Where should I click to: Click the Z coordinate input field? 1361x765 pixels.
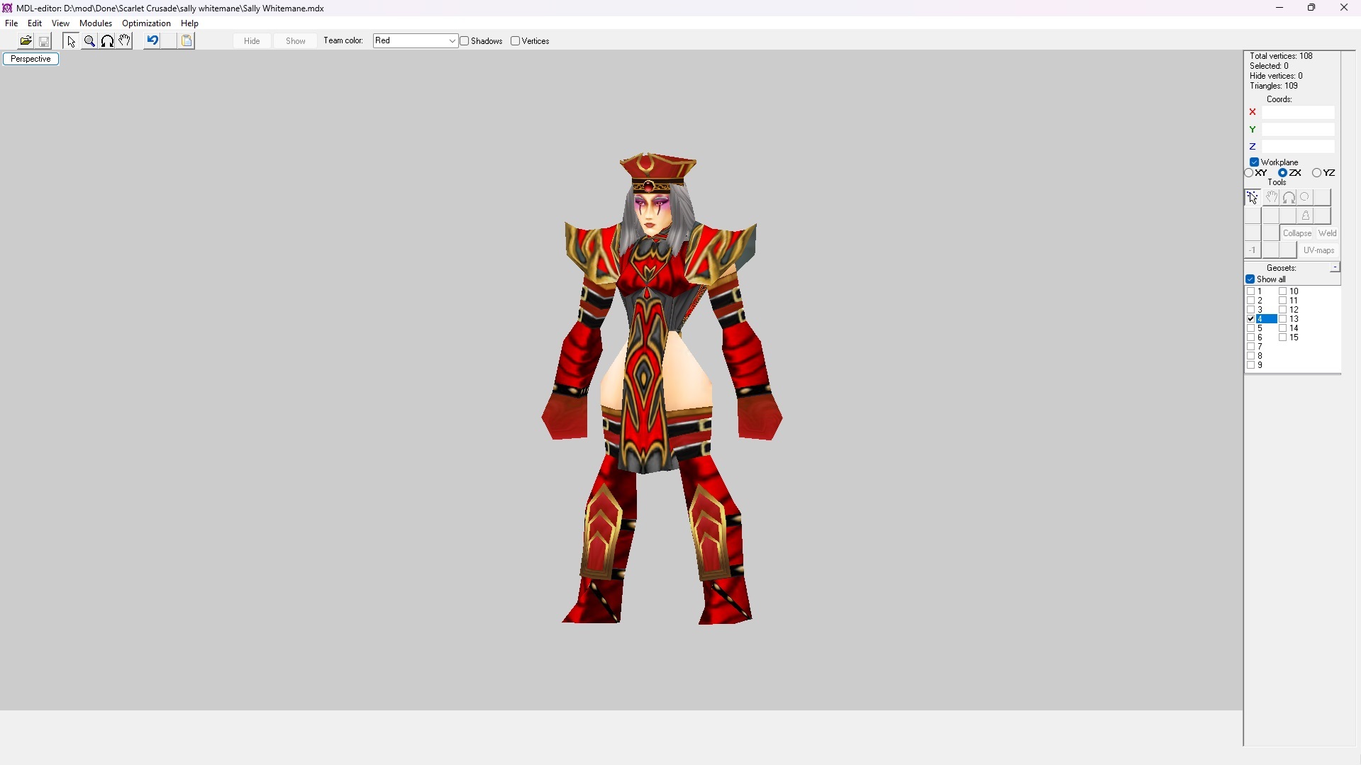click(x=1299, y=147)
